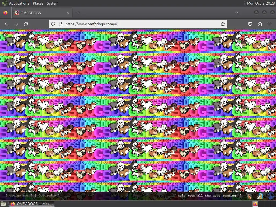Go back to the previous page

point(6,24)
